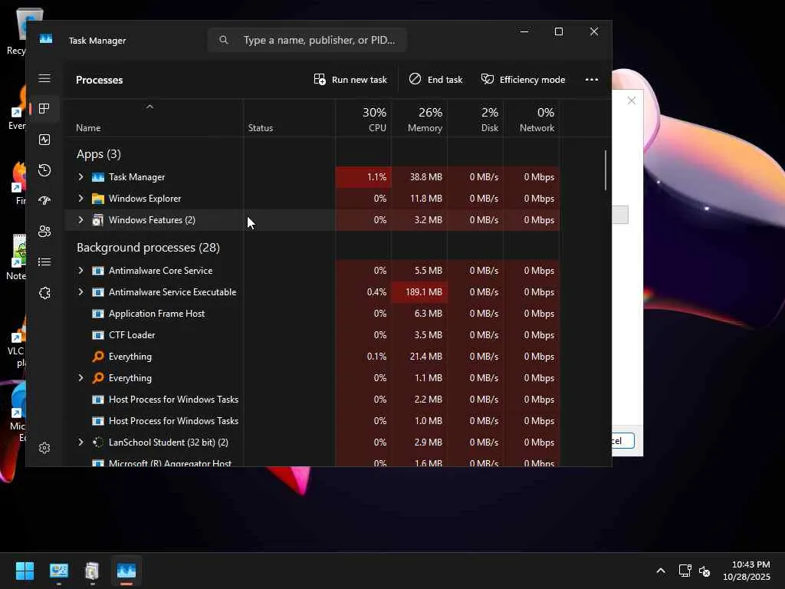Click the Windows Explorer folder icon
The height and width of the screenshot is (589, 785).
[x=98, y=199]
